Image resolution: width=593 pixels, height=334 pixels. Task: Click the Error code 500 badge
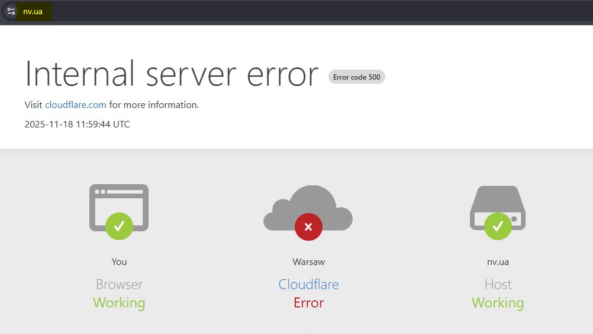[356, 77]
